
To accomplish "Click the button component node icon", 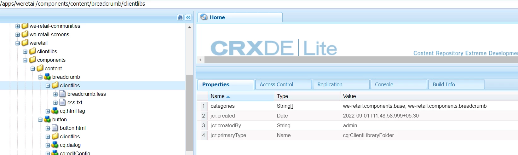I will click(48, 119).
